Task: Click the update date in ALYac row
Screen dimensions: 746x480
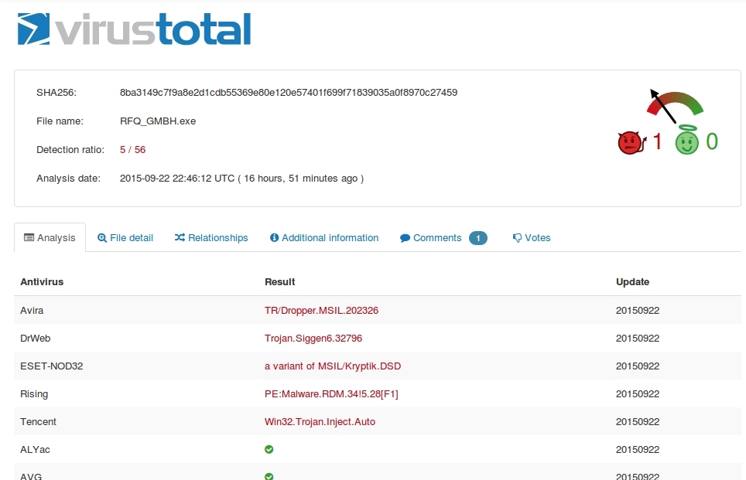Action: tap(638, 450)
